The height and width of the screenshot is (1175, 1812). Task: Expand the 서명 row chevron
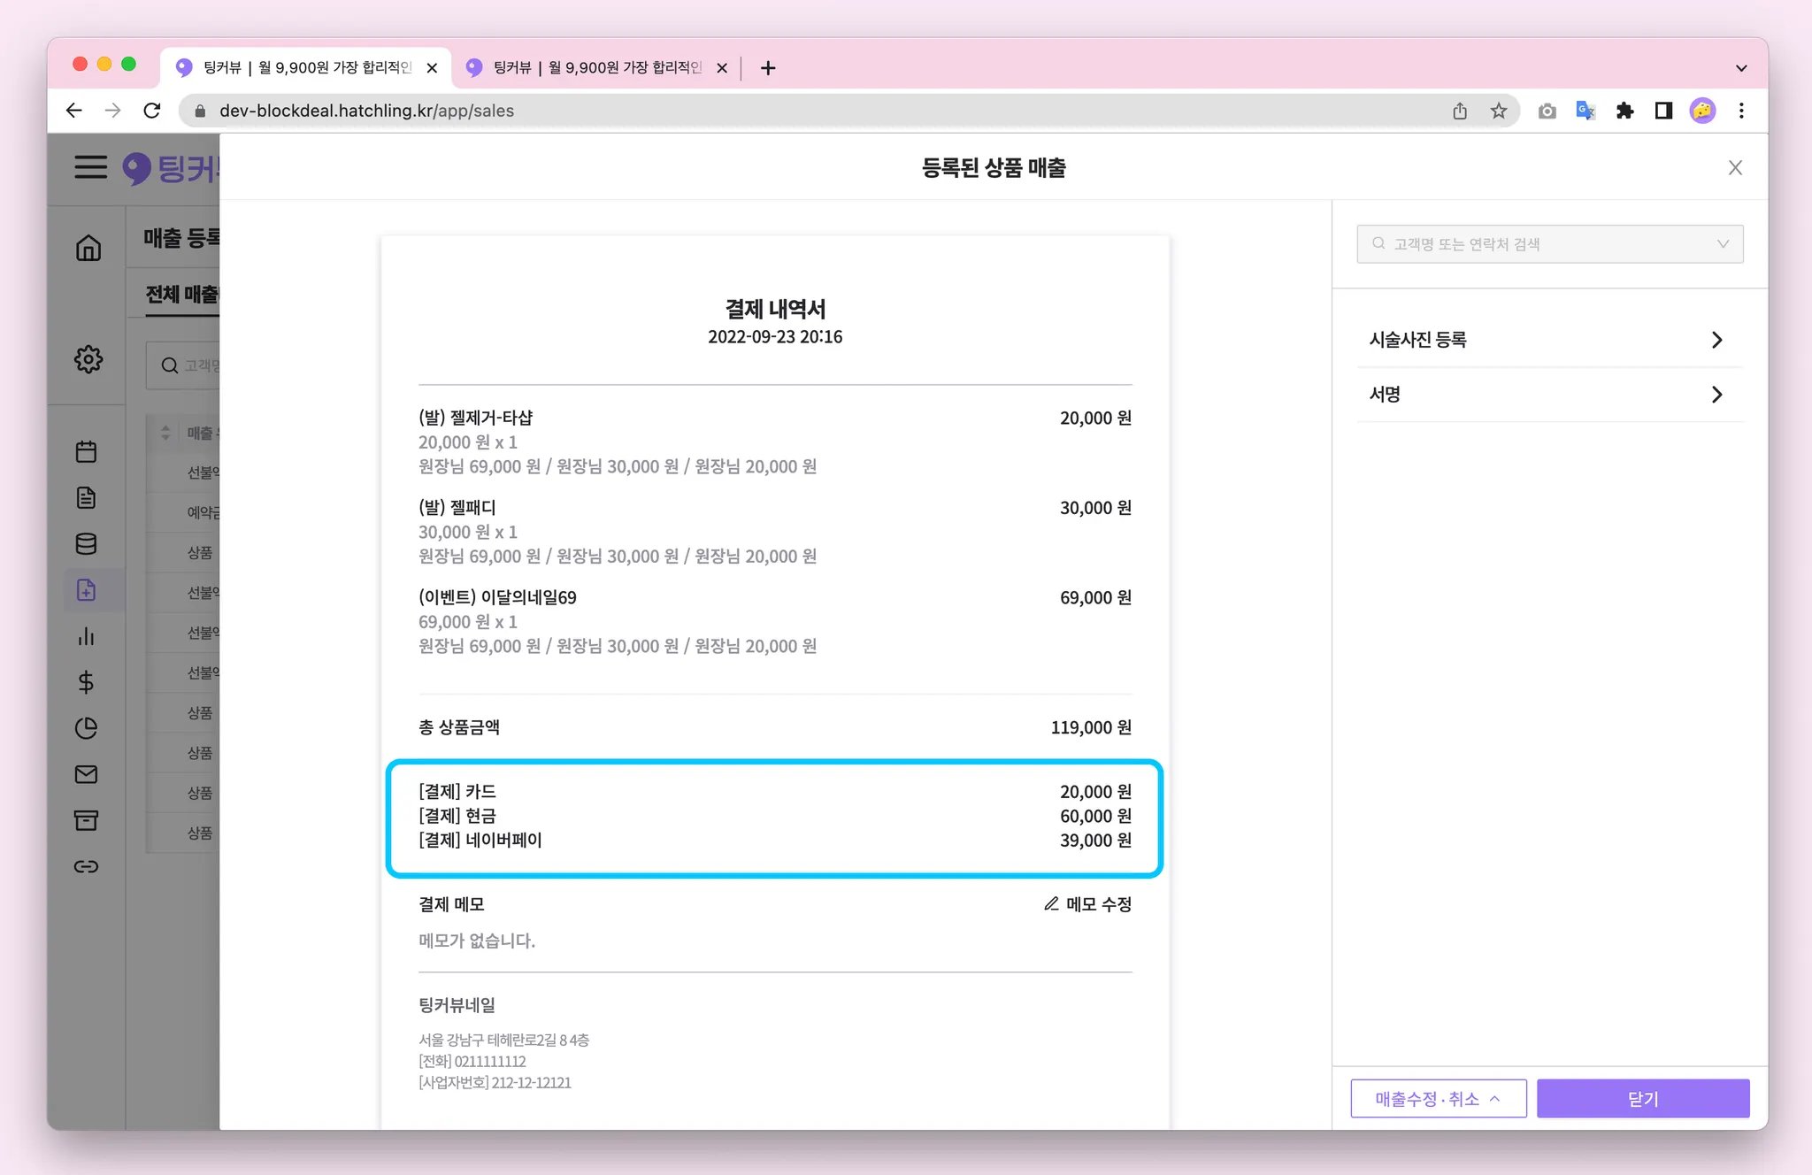1716,395
